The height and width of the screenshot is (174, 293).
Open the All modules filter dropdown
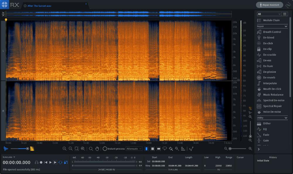point(269,13)
